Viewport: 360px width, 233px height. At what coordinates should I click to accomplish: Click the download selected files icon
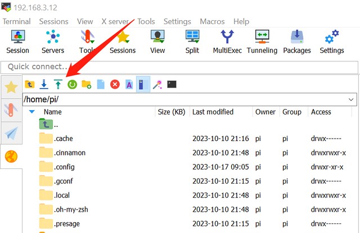pos(44,84)
